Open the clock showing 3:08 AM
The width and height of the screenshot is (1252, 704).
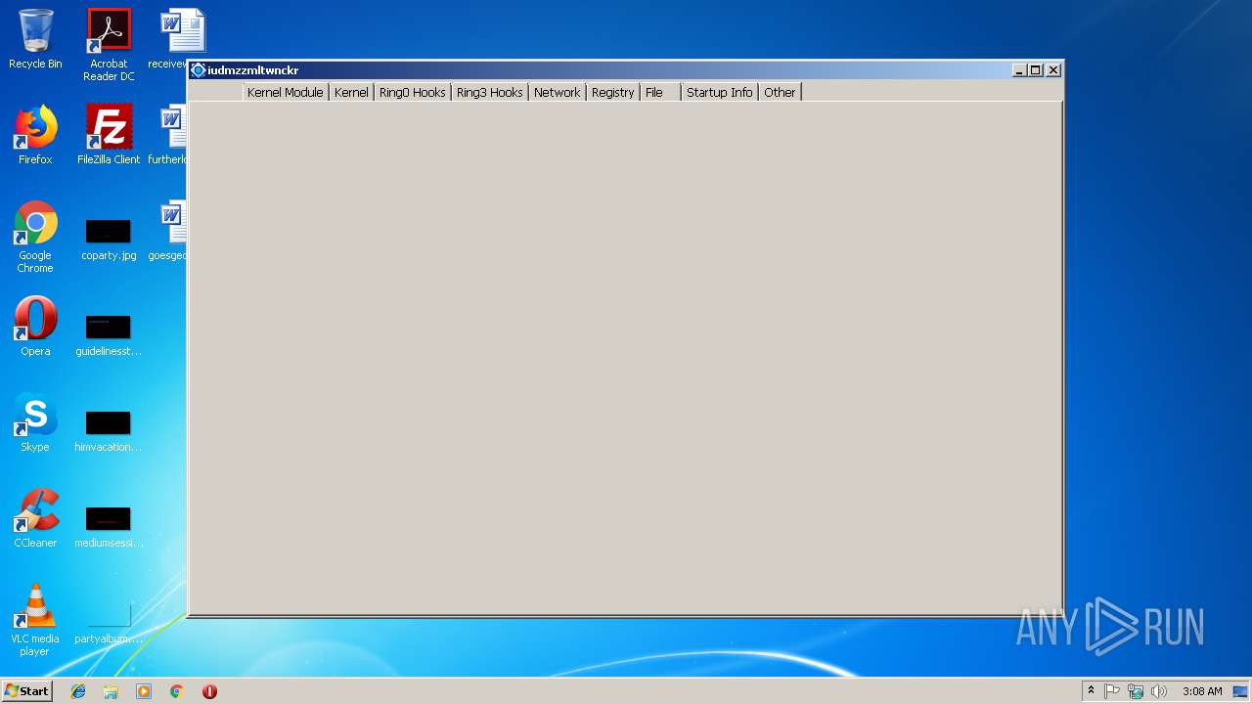coord(1202,691)
